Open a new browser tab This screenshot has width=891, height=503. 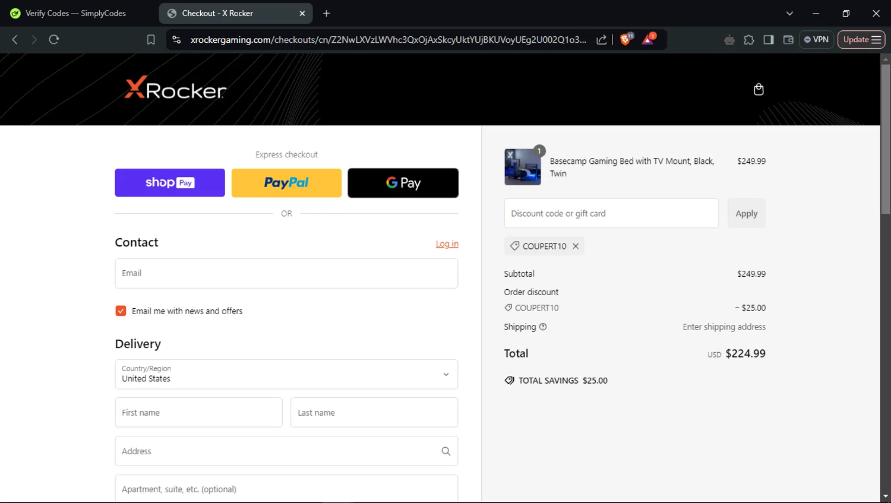tap(326, 13)
